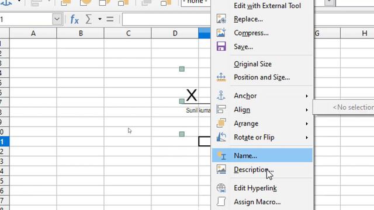Select the X signature image

192,95
